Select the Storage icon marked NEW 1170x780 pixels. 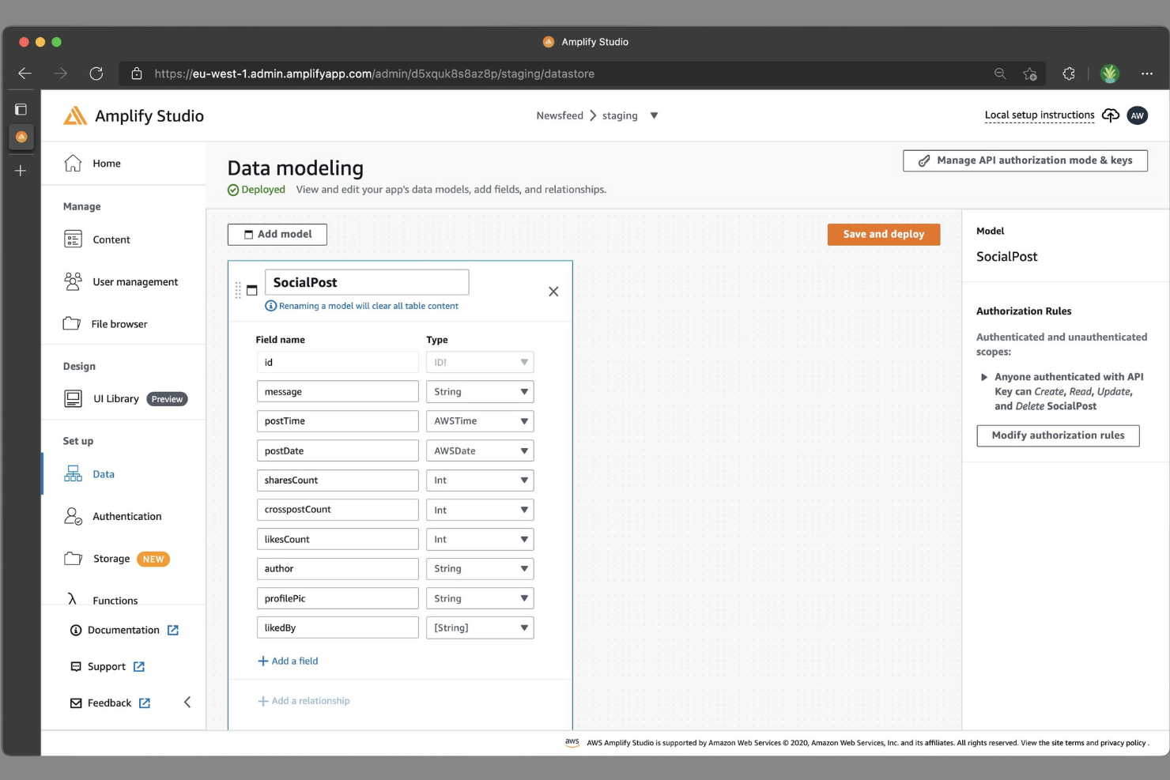click(72, 559)
